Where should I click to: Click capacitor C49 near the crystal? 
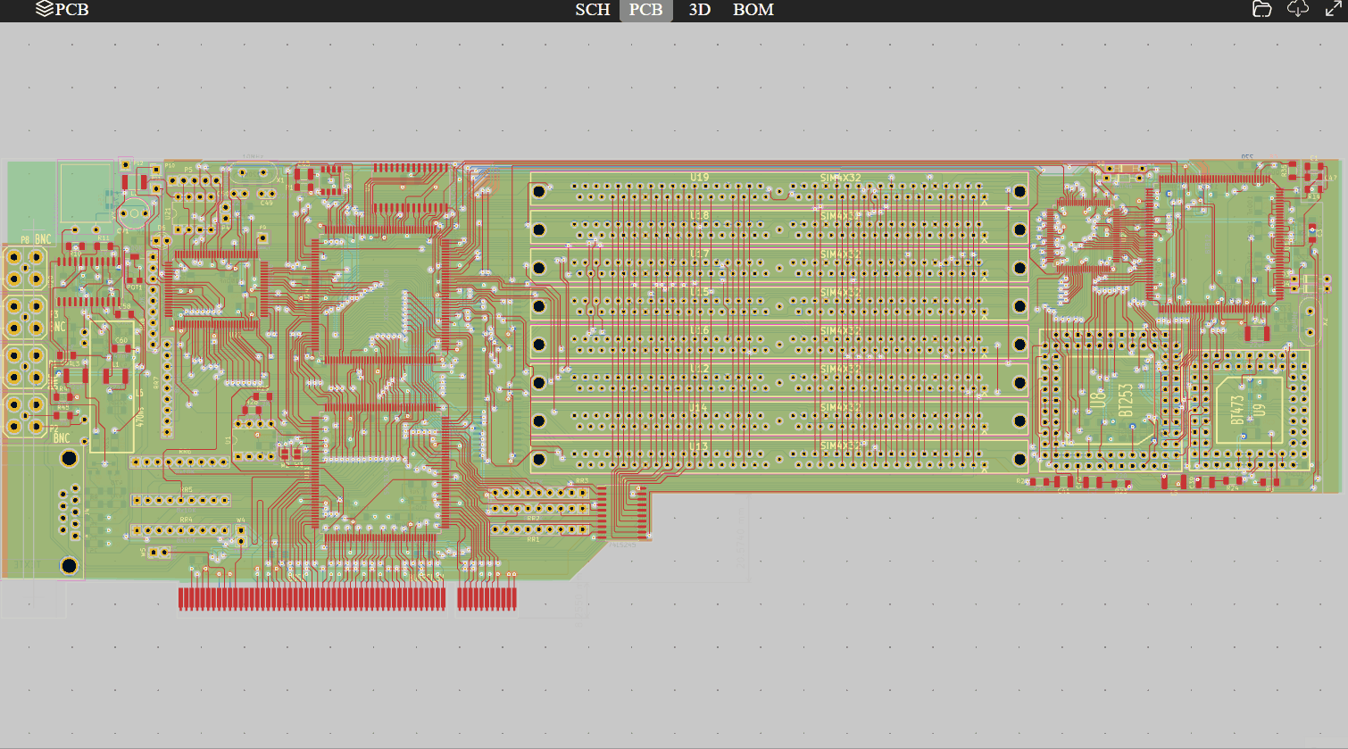click(x=265, y=194)
